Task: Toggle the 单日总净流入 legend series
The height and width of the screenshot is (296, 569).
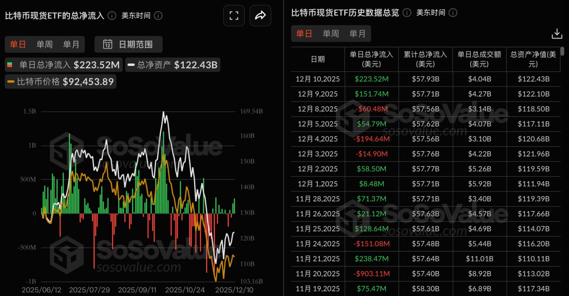Action: (63, 65)
